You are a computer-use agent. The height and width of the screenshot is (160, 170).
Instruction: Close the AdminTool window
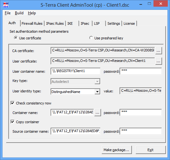click(x=161, y=4)
